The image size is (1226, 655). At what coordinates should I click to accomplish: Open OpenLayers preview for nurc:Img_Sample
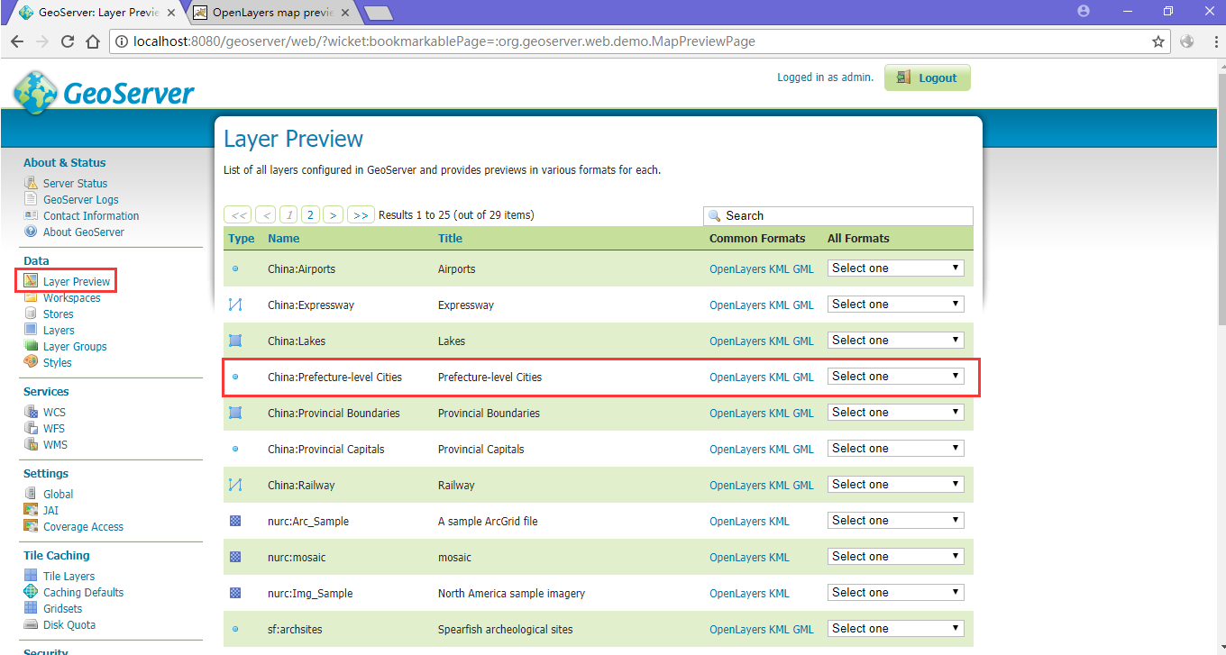(737, 594)
